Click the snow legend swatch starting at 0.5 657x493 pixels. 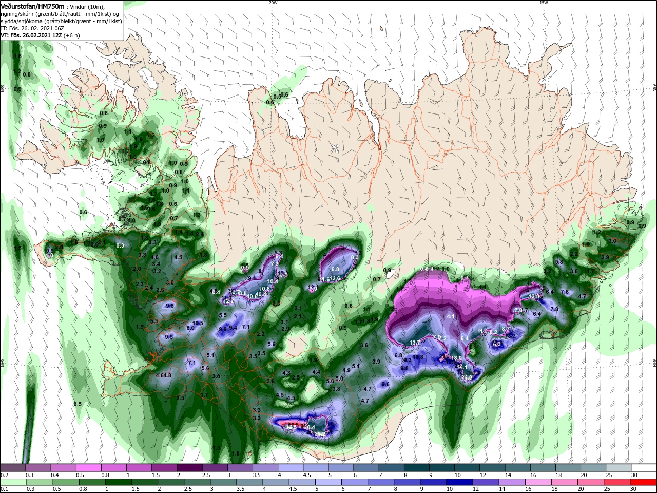pyautogui.click(x=88, y=468)
